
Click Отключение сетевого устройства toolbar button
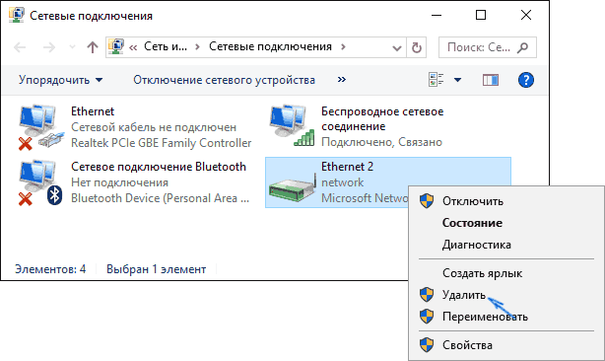click(x=225, y=80)
